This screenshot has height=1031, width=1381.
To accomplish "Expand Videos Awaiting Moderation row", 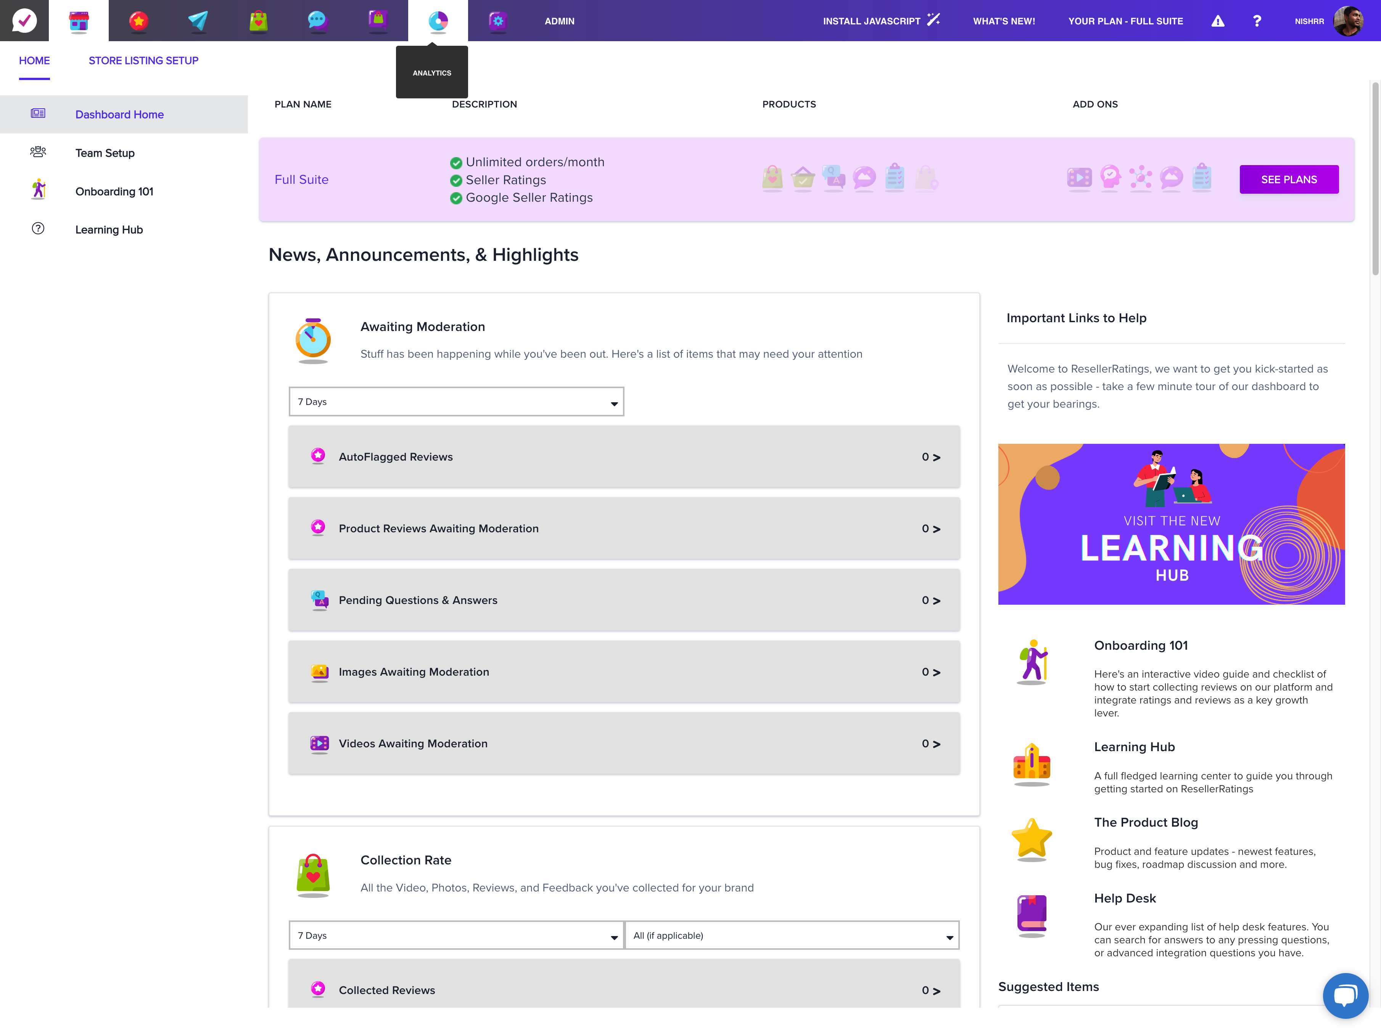I will pos(625,744).
